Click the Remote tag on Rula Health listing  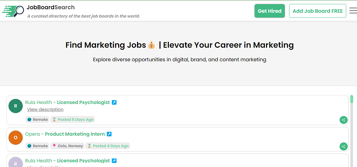tap(37, 120)
